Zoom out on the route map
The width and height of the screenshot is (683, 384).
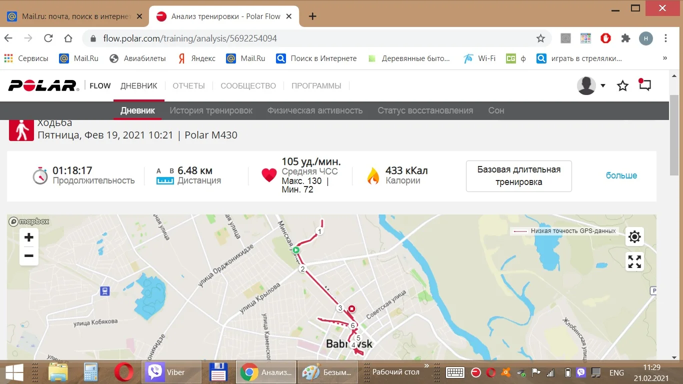click(x=29, y=256)
